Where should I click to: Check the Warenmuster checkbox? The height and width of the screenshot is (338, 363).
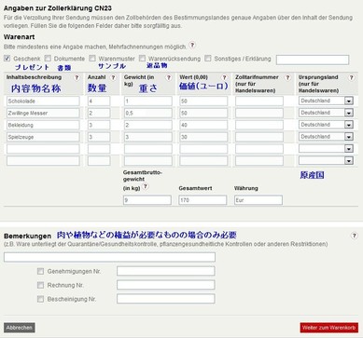[x=92, y=59]
